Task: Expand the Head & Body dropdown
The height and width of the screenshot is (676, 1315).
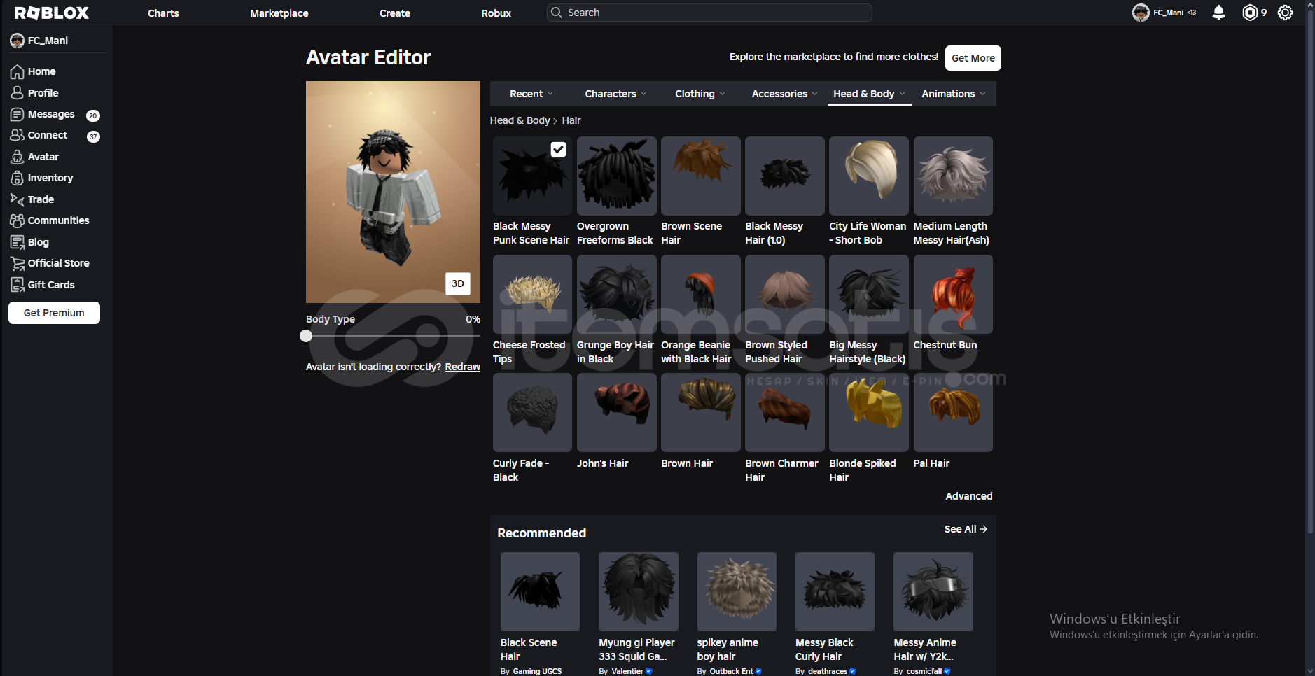Action: point(869,94)
